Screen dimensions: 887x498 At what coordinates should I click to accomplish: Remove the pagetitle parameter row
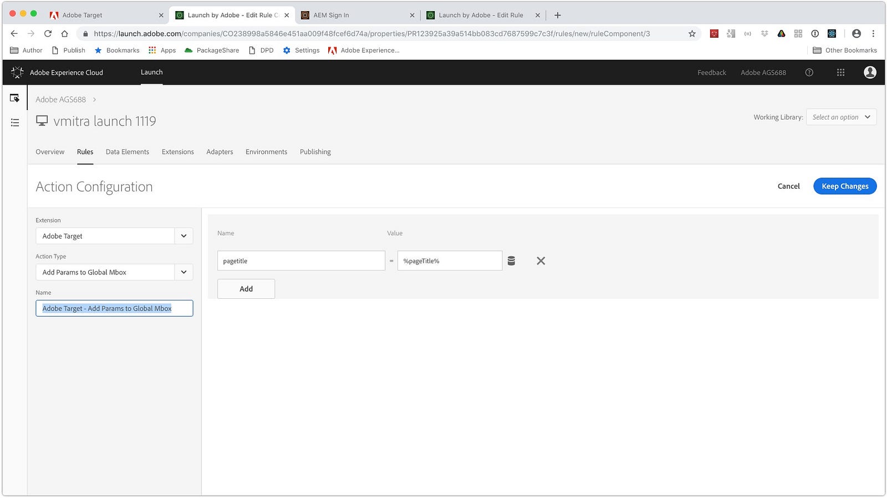coord(541,261)
